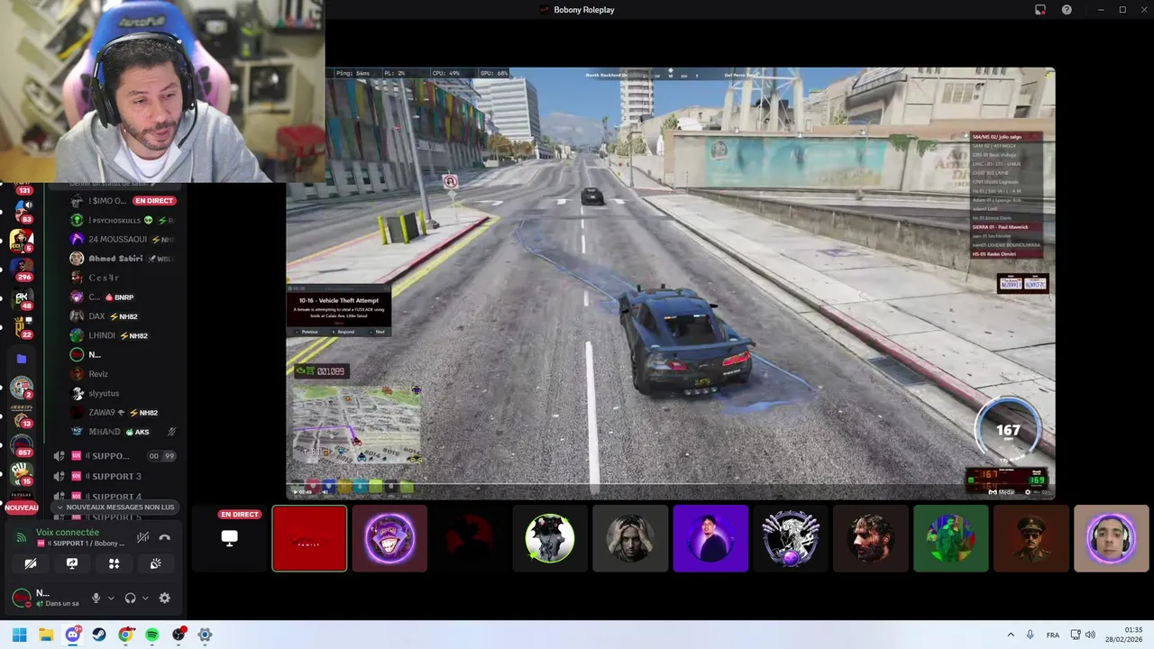The image size is (1154, 649).
Task: Open the 00 99 limited SUPPO... voice channel
Action: click(x=117, y=456)
